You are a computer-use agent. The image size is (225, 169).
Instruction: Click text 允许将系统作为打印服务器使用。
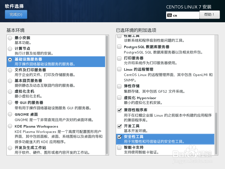point(151,63)
